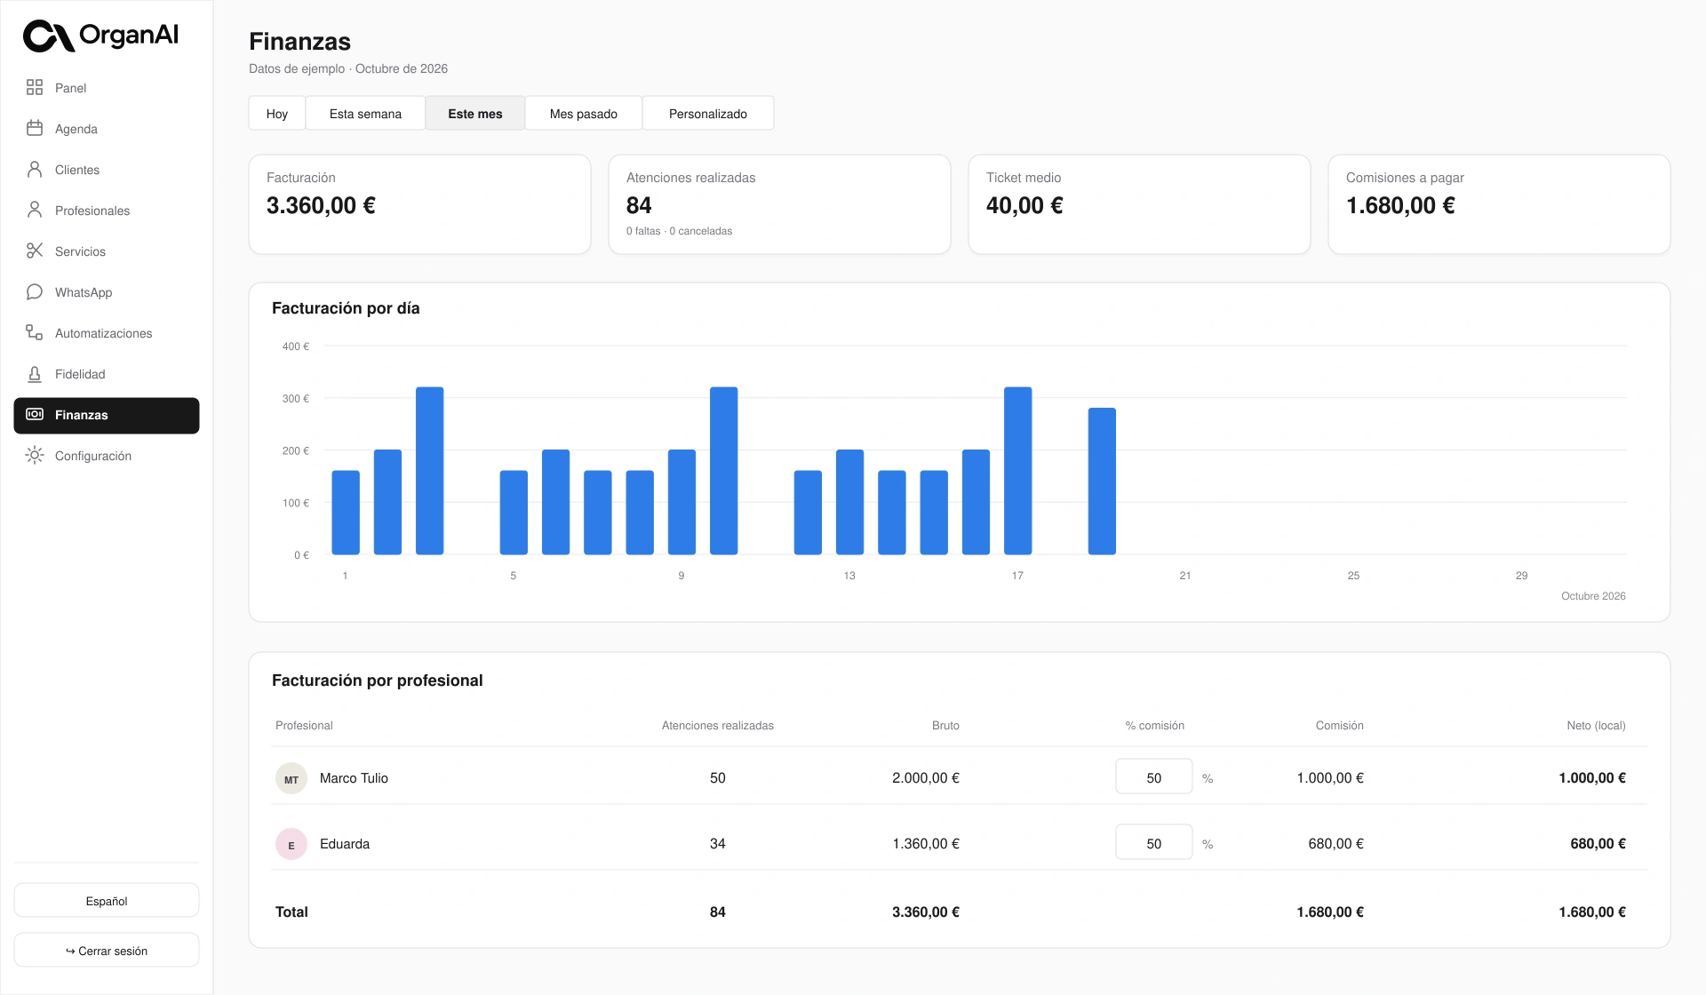Click Marco Tulio's comisión 1.000,00 € value
Screen dimensions: 1706x995
1330,778
